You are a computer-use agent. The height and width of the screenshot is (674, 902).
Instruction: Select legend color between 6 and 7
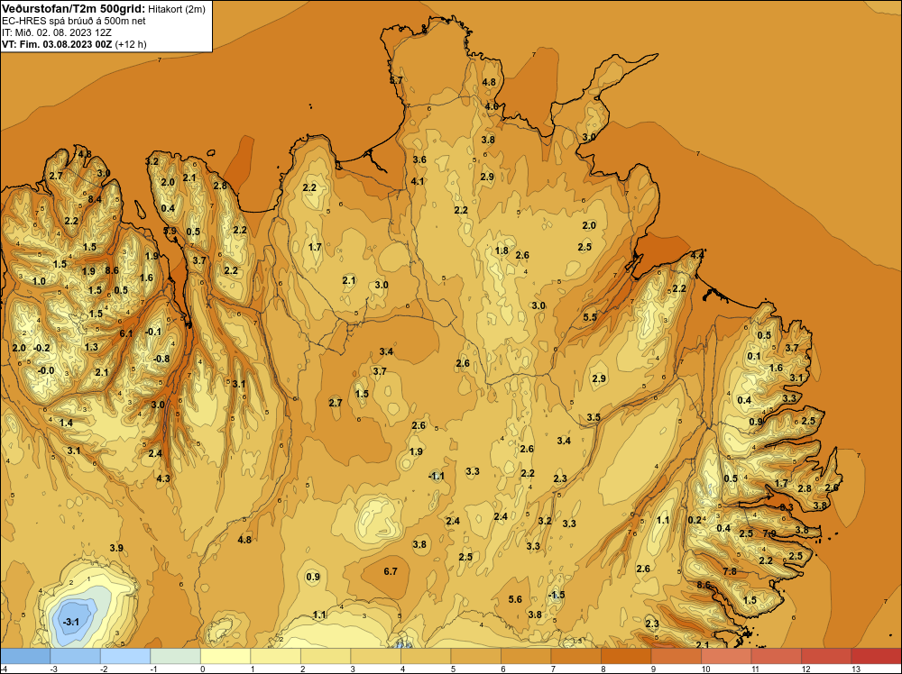(x=526, y=656)
